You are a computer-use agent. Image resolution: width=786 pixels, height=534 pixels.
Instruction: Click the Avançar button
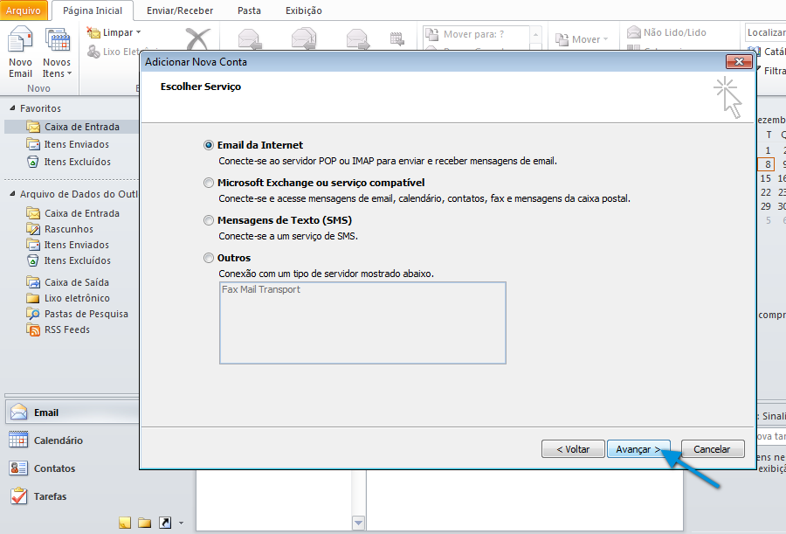(x=638, y=449)
